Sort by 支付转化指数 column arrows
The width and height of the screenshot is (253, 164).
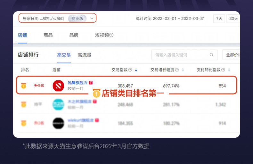point(229,70)
